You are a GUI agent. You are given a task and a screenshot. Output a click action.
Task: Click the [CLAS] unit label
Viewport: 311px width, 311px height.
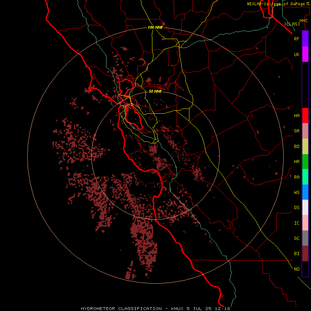click(x=292, y=24)
